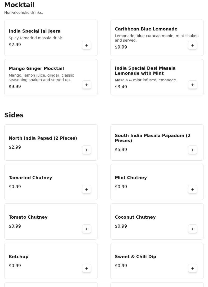Open India Special Jal Jeera title
208x287 pixels.
(x=34, y=31)
